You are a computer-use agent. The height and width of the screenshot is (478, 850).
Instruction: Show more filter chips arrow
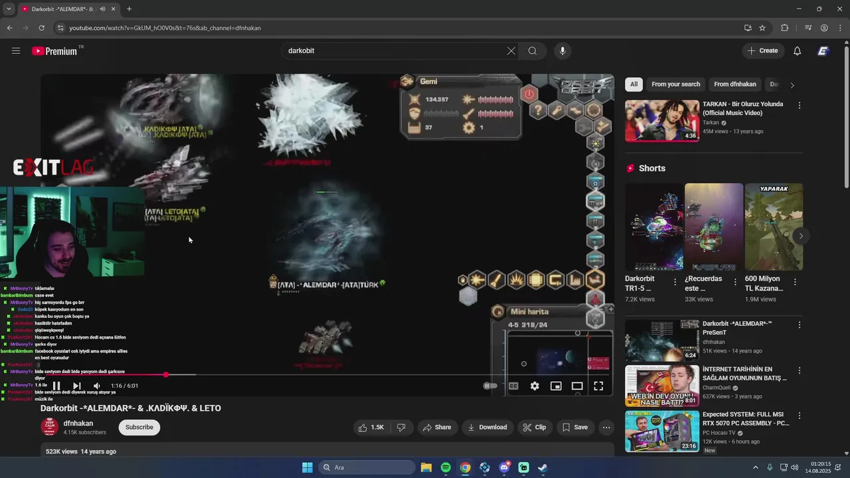tap(792, 85)
